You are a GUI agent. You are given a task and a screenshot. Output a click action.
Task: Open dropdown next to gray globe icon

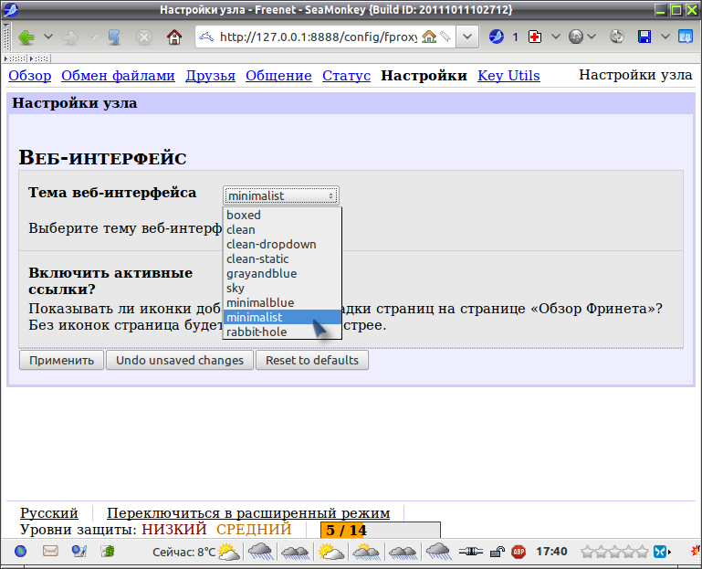(592, 37)
